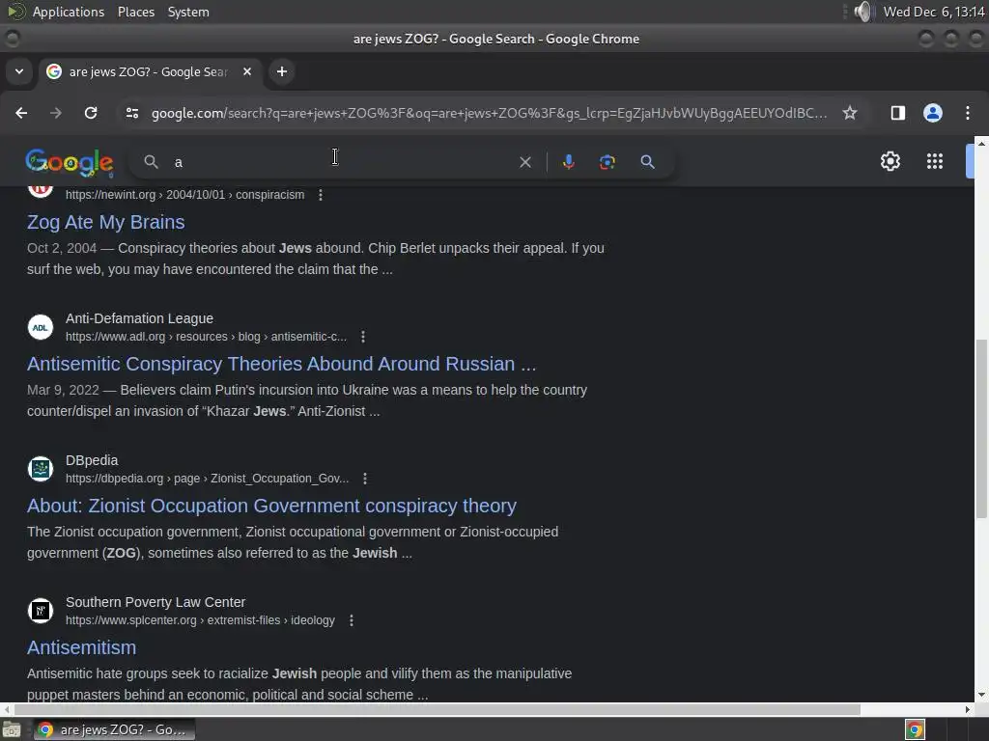Viewport: 989px width, 741px height.
Task: Open the clock showing Wed Dec 6
Action: [x=934, y=12]
